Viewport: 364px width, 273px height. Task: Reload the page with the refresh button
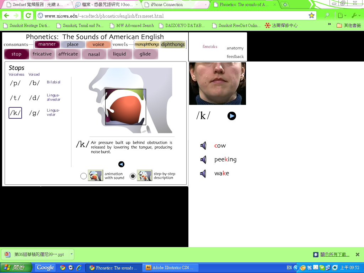pos(28,16)
